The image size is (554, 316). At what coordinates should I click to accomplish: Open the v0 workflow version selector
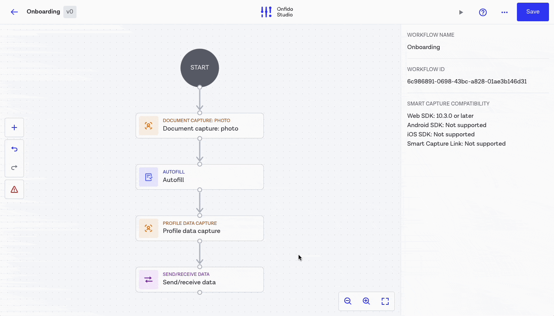[x=70, y=12]
